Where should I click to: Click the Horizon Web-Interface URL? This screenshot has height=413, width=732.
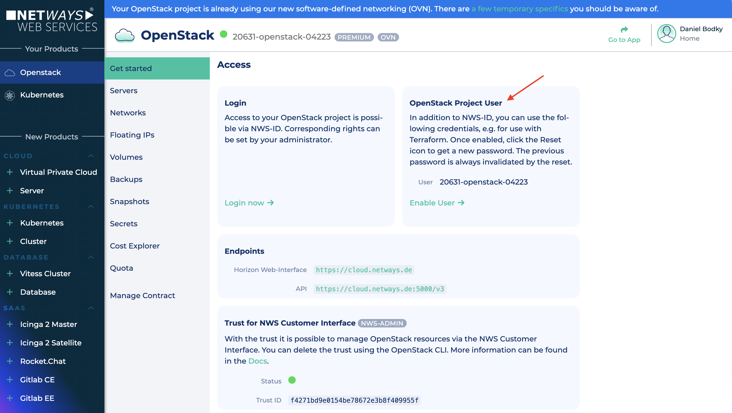[364, 270]
